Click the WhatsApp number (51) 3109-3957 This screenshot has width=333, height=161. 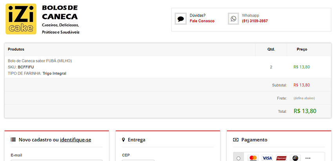[255, 21]
